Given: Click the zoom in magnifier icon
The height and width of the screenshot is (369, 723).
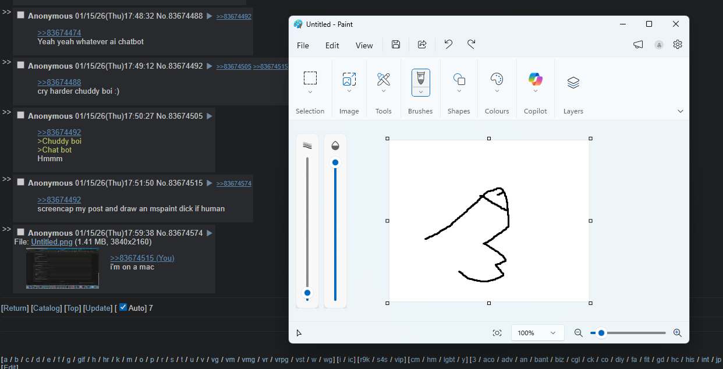Looking at the screenshot, I should [677, 333].
